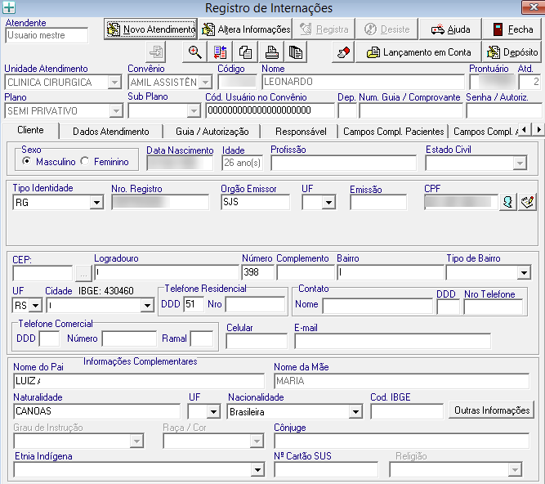The image size is (545, 484).
Task: Click the Celular input field
Action: 257,341
